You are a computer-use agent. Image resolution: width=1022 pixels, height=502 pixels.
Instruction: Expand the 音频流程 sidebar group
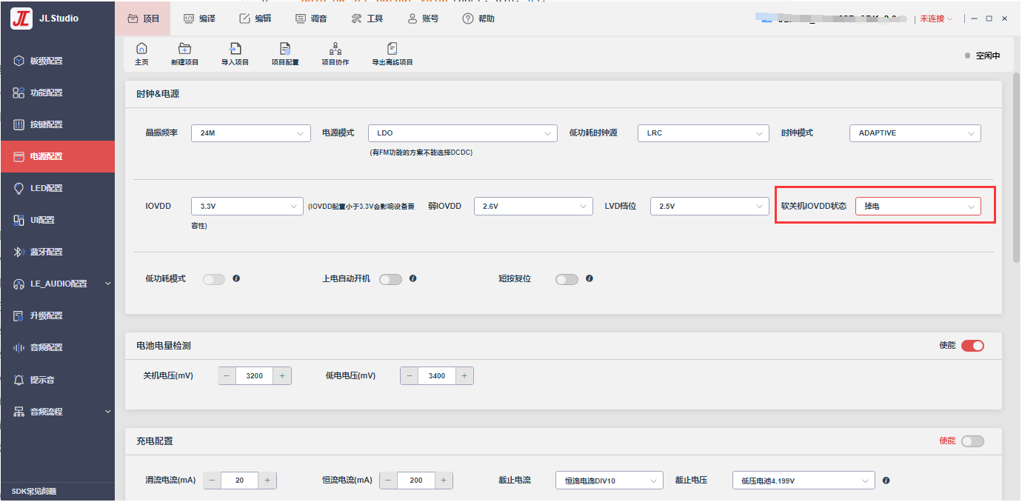pyautogui.click(x=58, y=412)
